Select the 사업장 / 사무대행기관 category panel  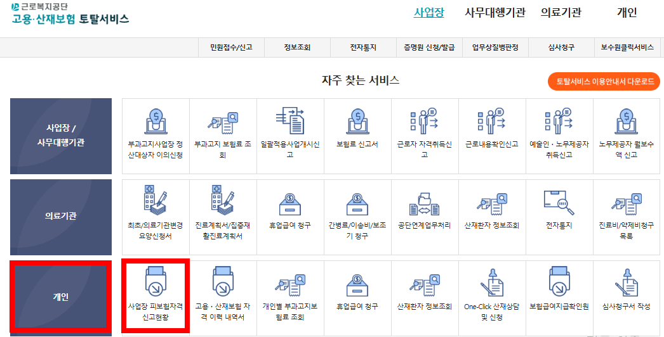[x=61, y=136]
